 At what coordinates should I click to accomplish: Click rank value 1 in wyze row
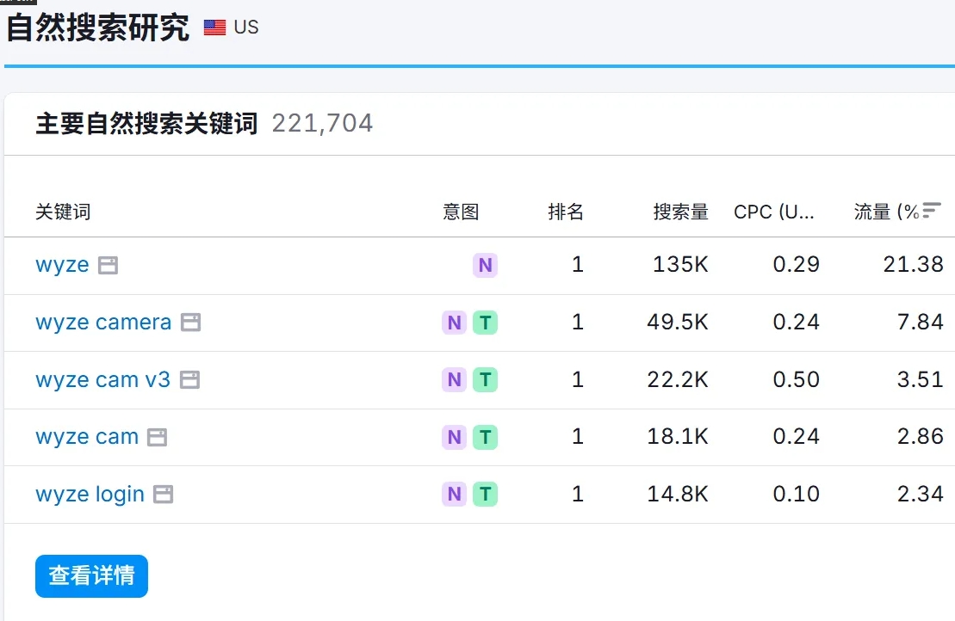[x=577, y=265]
